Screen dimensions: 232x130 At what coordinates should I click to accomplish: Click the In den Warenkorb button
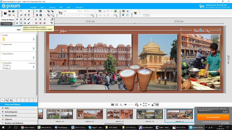[213, 117]
